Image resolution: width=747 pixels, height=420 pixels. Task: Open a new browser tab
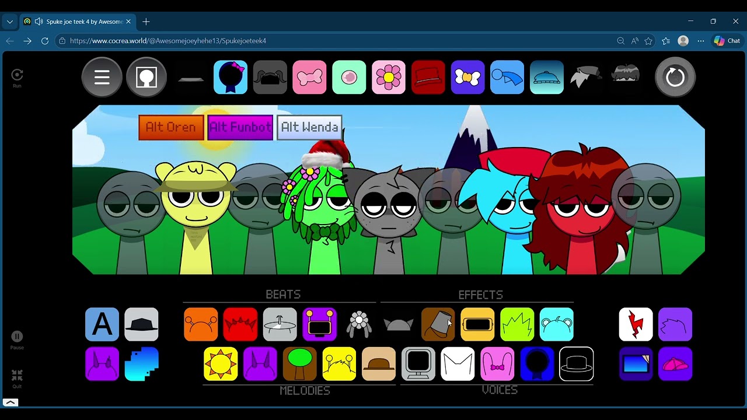pyautogui.click(x=146, y=22)
